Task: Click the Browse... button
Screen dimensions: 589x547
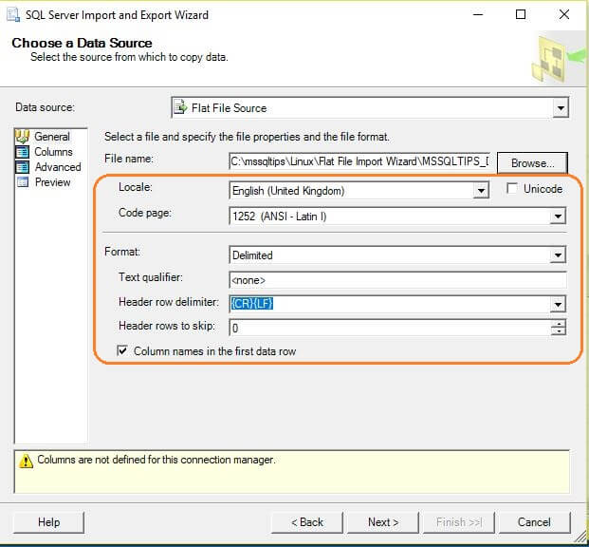Action: [532, 162]
